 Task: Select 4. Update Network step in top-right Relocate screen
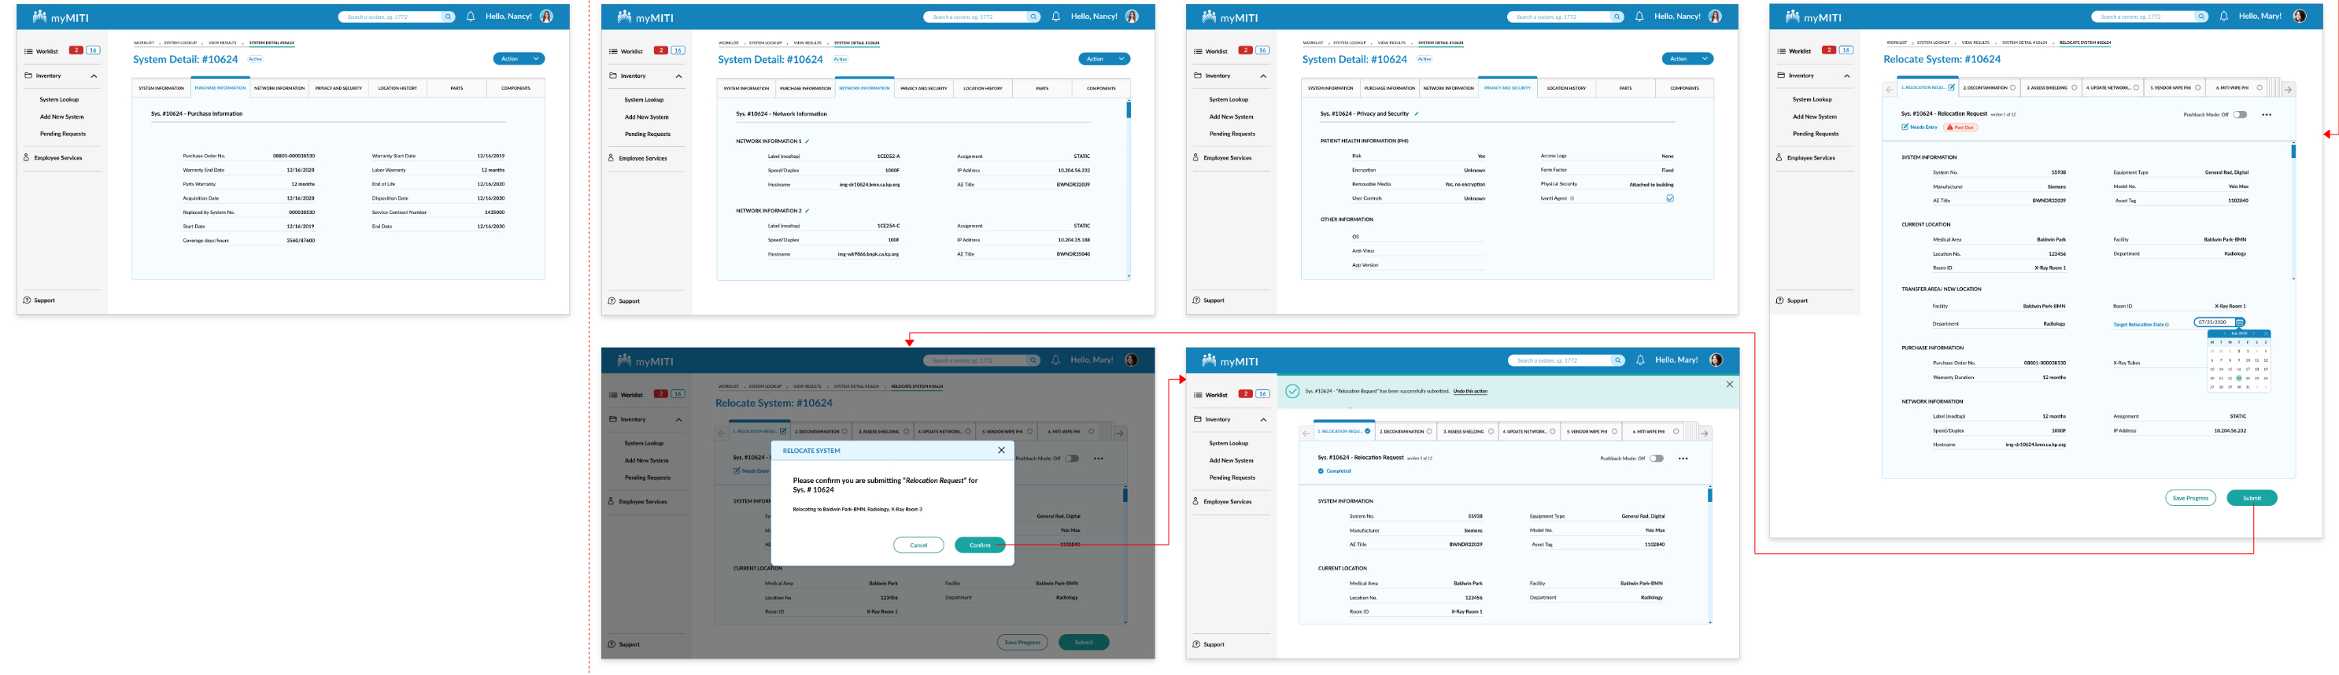click(x=2112, y=88)
